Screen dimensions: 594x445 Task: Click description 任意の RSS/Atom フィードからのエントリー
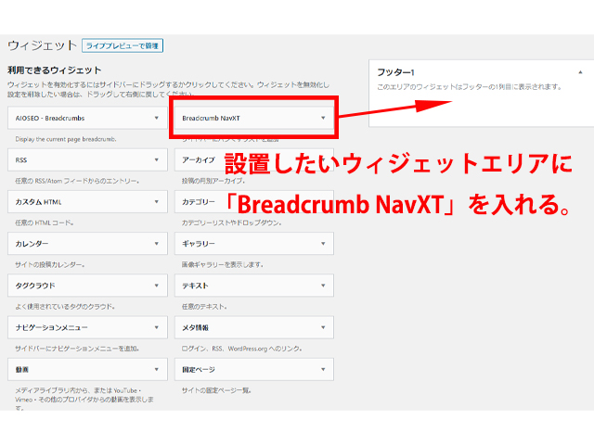pyautogui.click(x=77, y=182)
